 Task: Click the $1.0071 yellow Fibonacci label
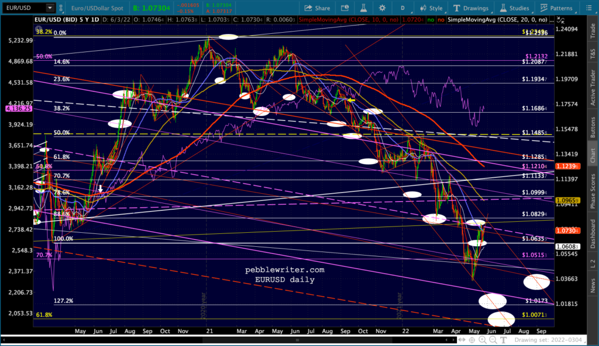(x=535, y=314)
